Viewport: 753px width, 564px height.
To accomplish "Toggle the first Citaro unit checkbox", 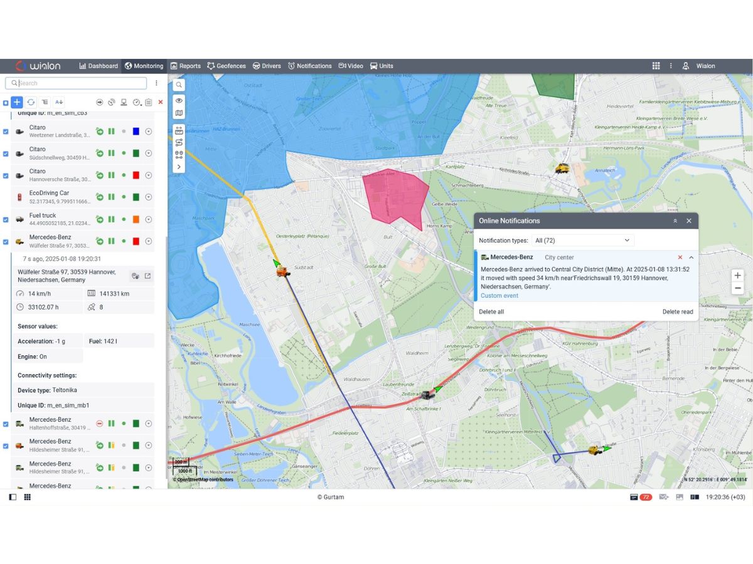I will [6, 132].
